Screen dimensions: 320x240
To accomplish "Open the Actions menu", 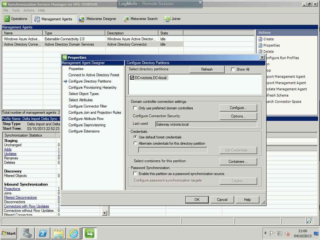I will point(29,10).
